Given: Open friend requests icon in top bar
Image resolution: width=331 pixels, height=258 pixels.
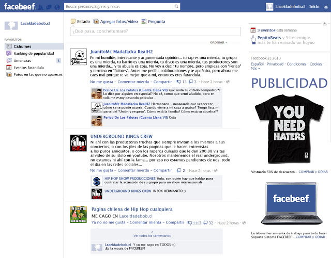Looking at the screenshot, I should click(x=41, y=7).
